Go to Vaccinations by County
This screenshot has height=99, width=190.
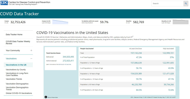[16, 70]
